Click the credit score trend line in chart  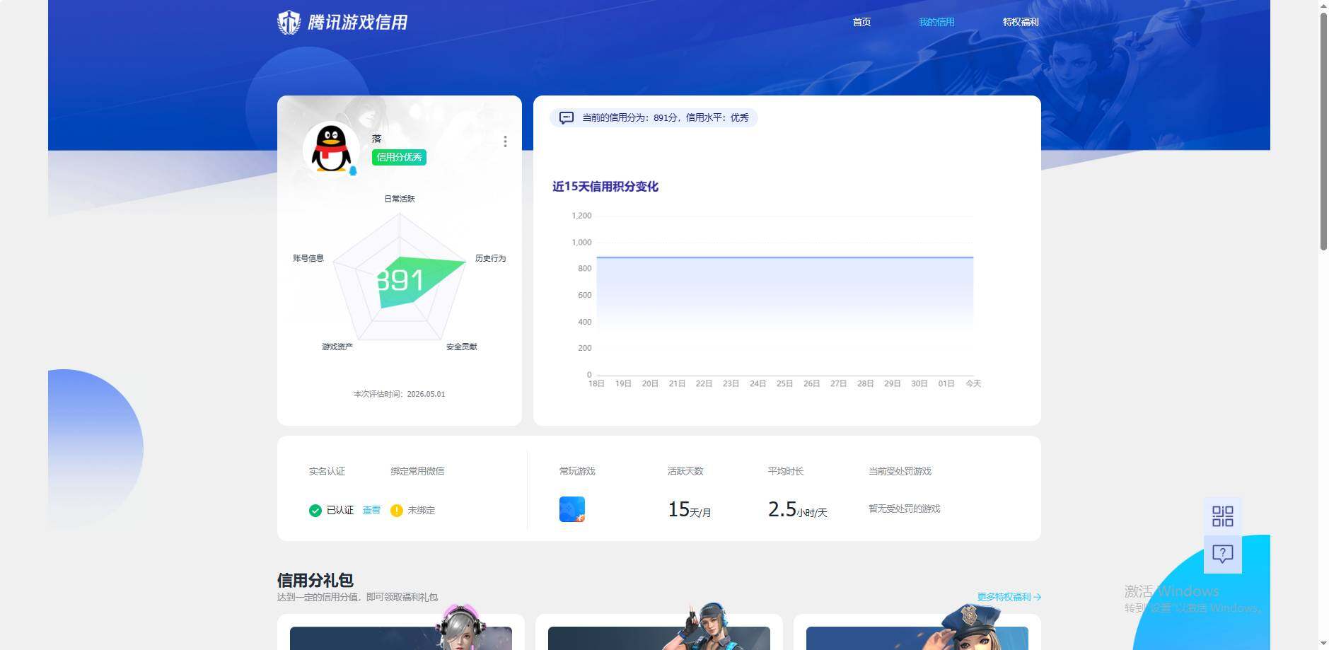click(785, 257)
